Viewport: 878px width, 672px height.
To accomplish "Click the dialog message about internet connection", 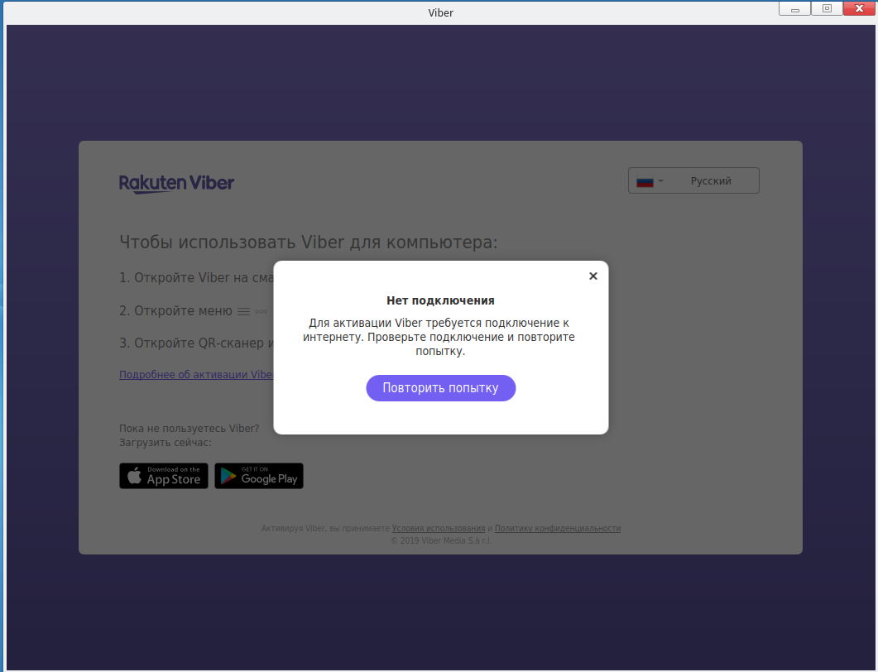I will (439, 337).
